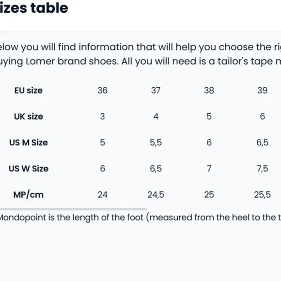Click the MP/cm row label
This screenshot has width=281, height=281.
(x=29, y=195)
